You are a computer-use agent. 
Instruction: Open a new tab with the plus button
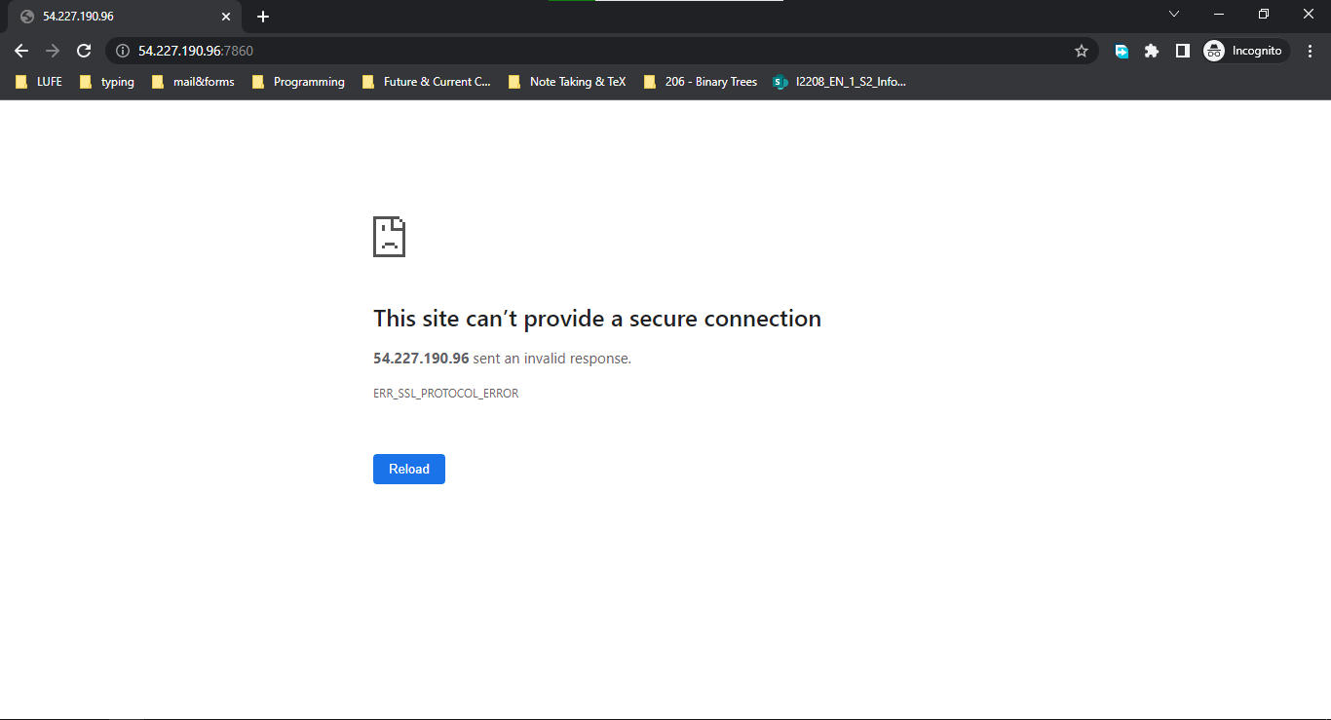[262, 15]
